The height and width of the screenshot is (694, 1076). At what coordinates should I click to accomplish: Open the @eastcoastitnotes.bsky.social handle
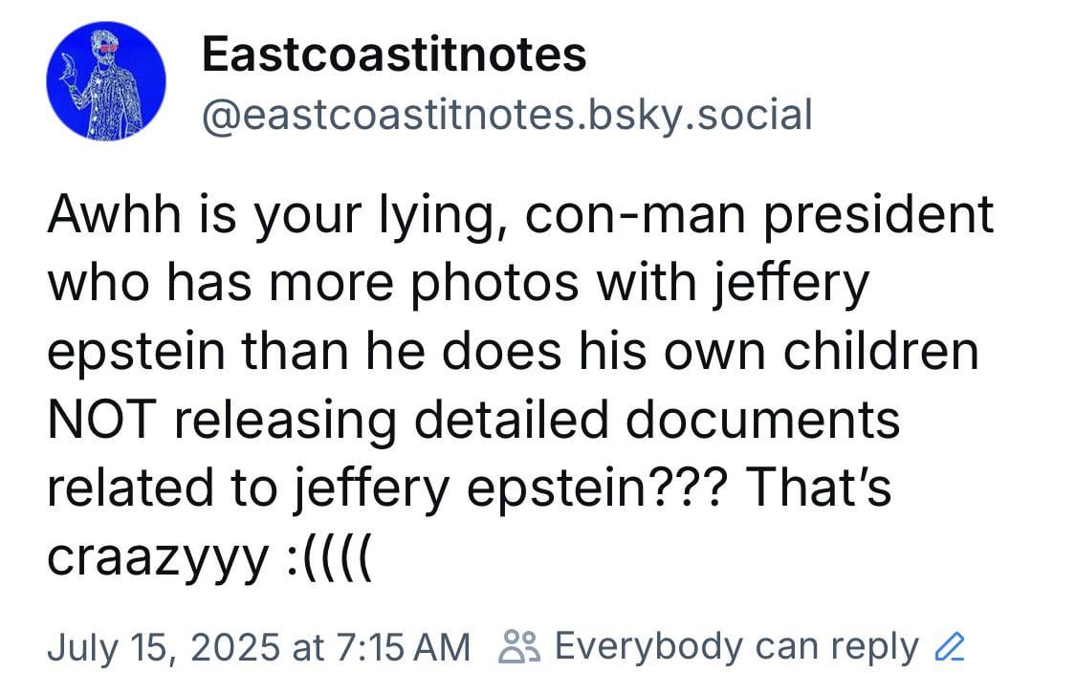click(506, 116)
